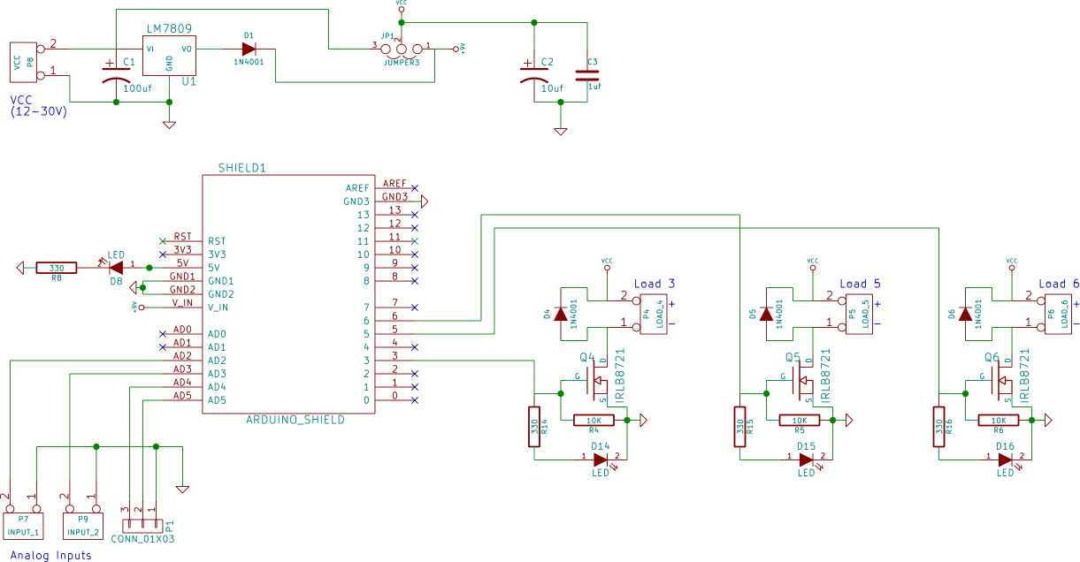Select the 10K resistor R5
1080x562 pixels.
(x=799, y=419)
